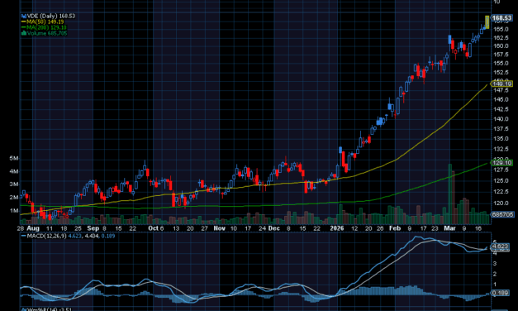Click the green MA(200) line swatch
Viewport: 518px width, 311px height.
point(23,27)
